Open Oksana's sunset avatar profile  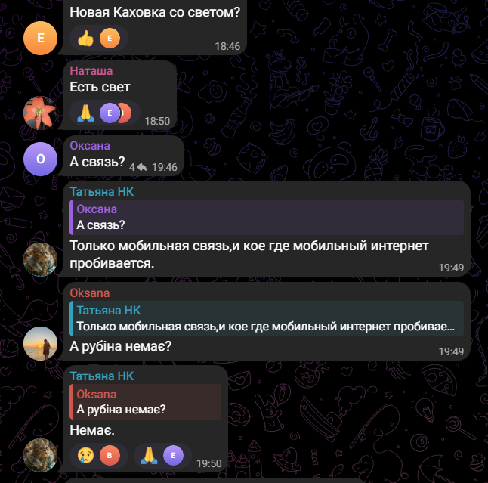[x=41, y=343]
